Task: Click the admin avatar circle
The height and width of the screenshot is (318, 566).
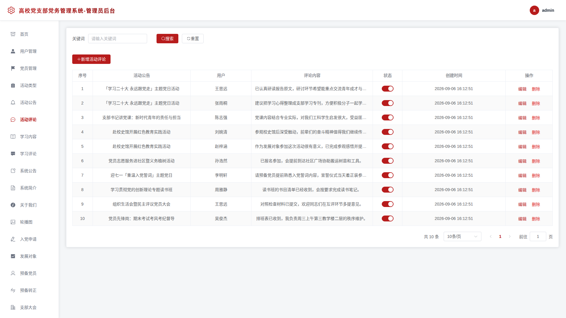Action: click(x=534, y=10)
